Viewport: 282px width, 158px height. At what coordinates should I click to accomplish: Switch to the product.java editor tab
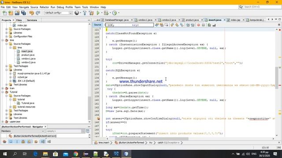coord(192,20)
